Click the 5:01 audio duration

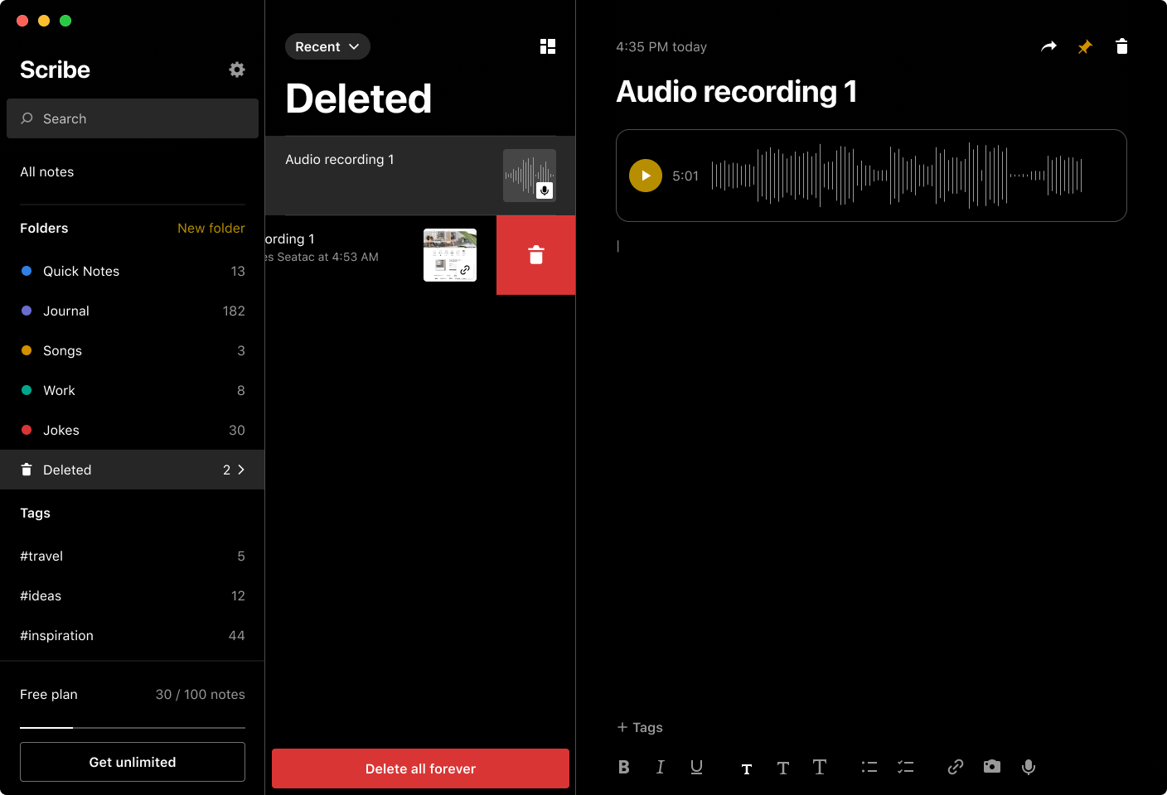tap(685, 176)
